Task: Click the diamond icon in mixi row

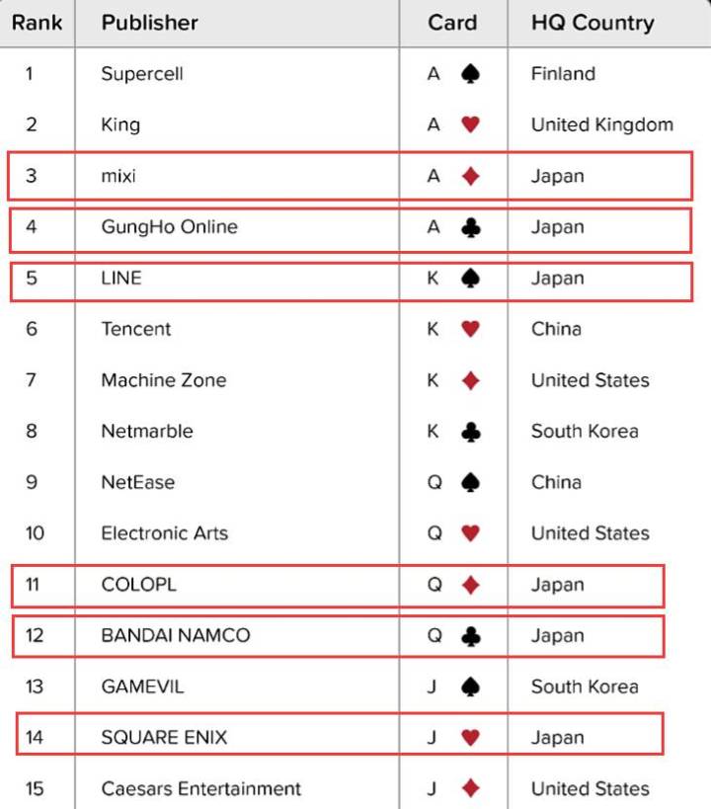Action: 471,177
